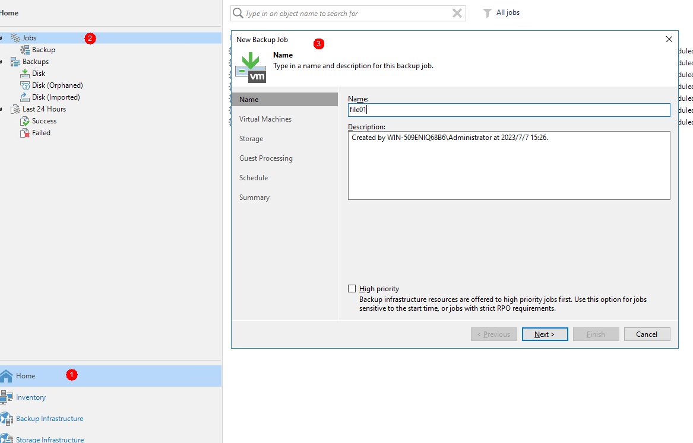693x443 pixels.
Task: Click the Disk backups icon
Action: [25, 74]
